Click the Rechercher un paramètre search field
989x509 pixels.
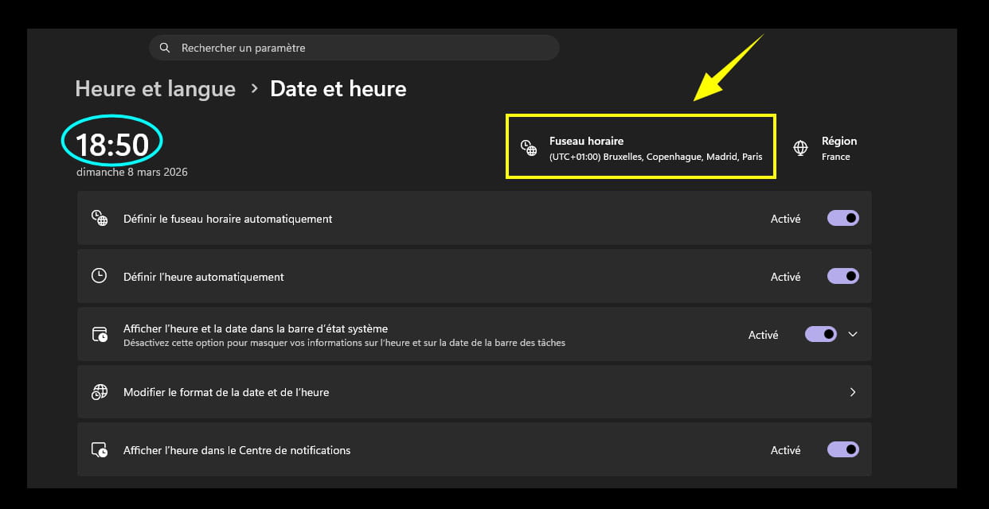(x=358, y=48)
